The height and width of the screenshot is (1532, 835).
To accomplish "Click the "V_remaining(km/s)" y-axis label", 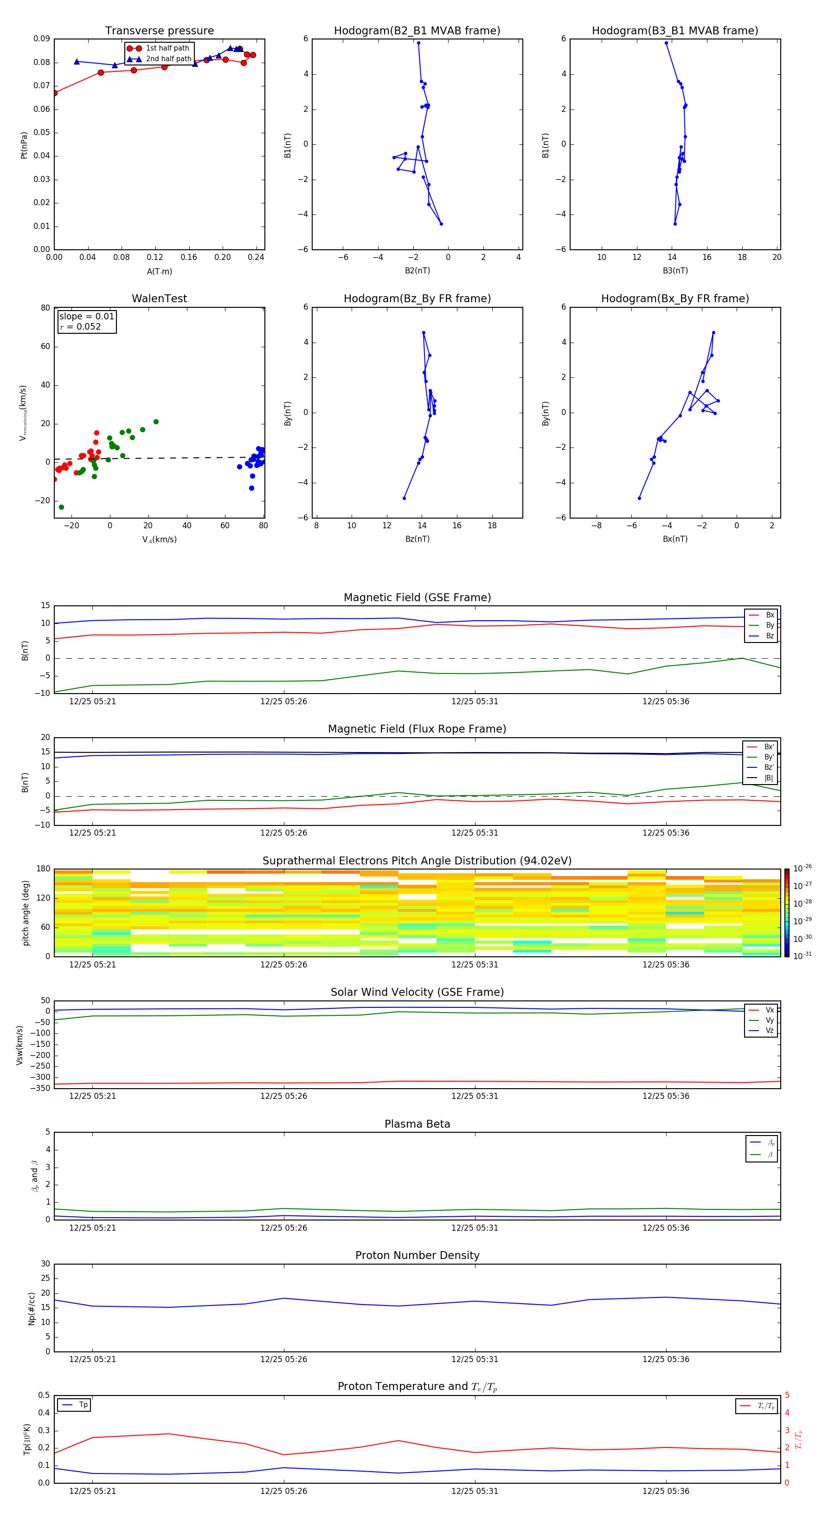I will tap(24, 413).
